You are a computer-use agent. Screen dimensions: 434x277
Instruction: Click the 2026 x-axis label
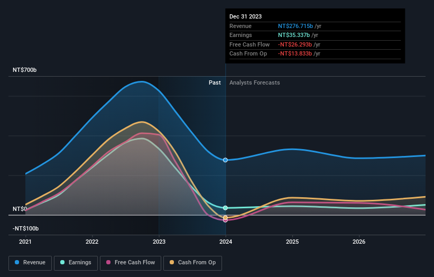pyautogui.click(x=359, y=242)
